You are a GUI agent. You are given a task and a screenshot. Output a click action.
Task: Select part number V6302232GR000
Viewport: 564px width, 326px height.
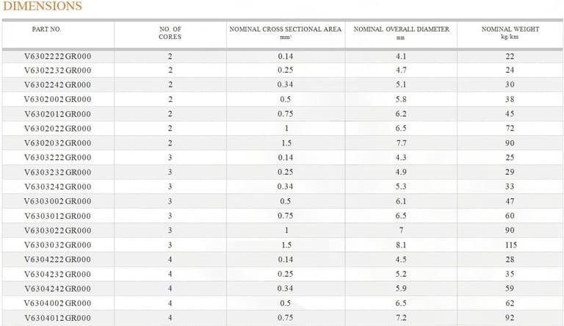58,70
